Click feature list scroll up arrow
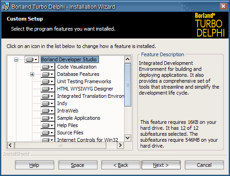This screenshot has height=176, width=230. click(x=128, y=59)
